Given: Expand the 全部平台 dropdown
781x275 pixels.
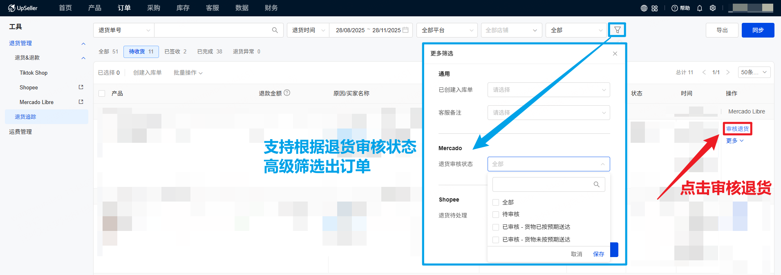Looking at the screenshot, I should pos(447,30).
